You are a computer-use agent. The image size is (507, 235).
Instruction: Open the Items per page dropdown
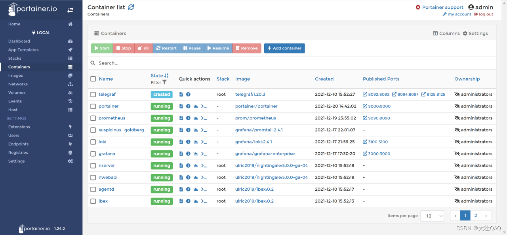click(433, 216)
